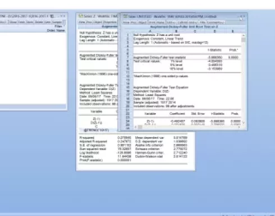The image size is (275, 216).
Task: Toggle Comments+/- in the table toolbar
Action: tap(216, 22)
